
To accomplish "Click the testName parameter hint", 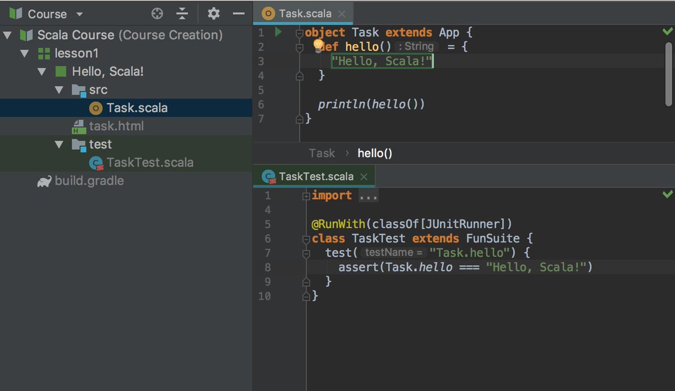I will tap(393, 253).
